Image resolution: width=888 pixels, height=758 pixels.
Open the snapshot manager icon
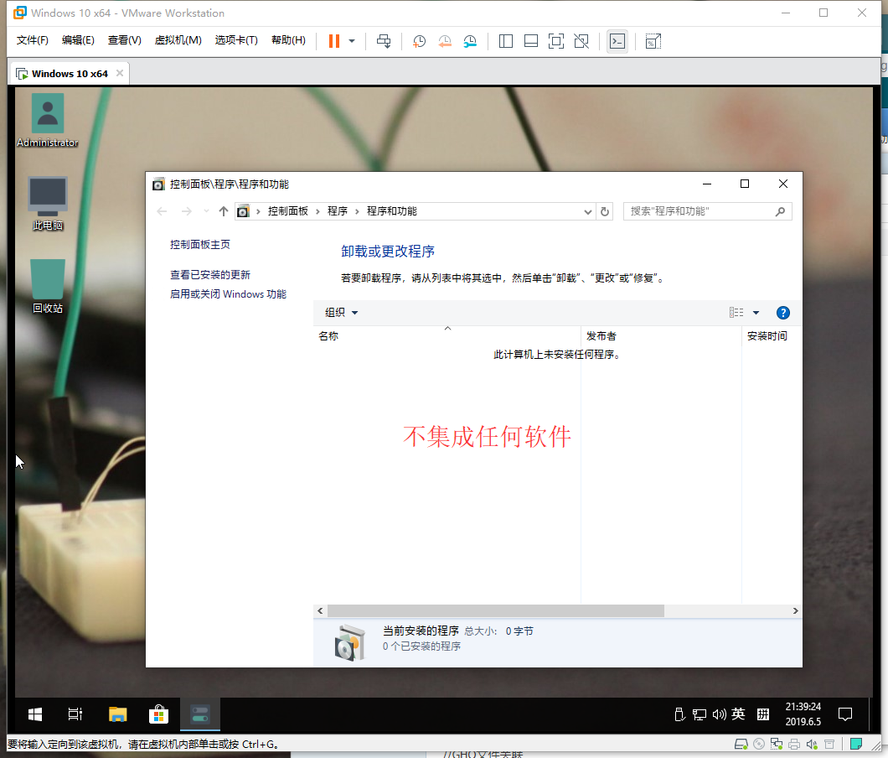tap(470, 41)
